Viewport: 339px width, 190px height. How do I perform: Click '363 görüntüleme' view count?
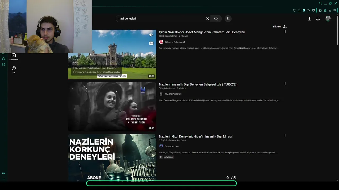(167, 88)
